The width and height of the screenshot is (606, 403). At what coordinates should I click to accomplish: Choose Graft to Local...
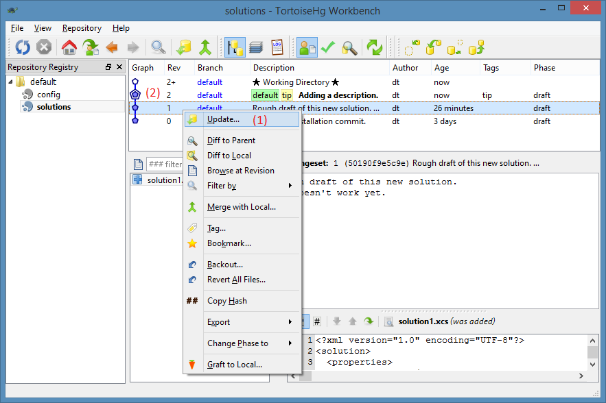pos(242,365)
